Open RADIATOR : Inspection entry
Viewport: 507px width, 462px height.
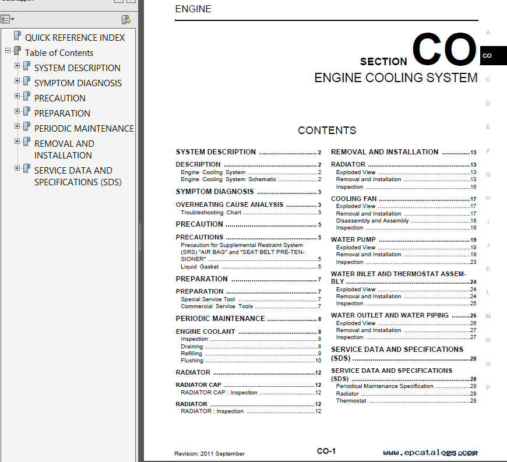point(251,411)
